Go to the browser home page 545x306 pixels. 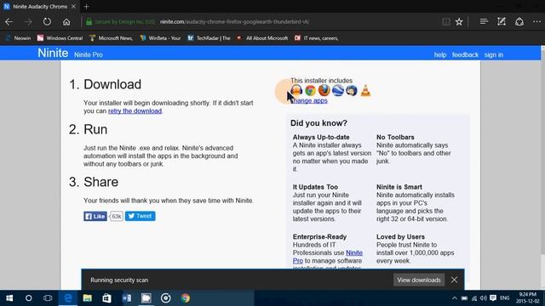[66, 22]
